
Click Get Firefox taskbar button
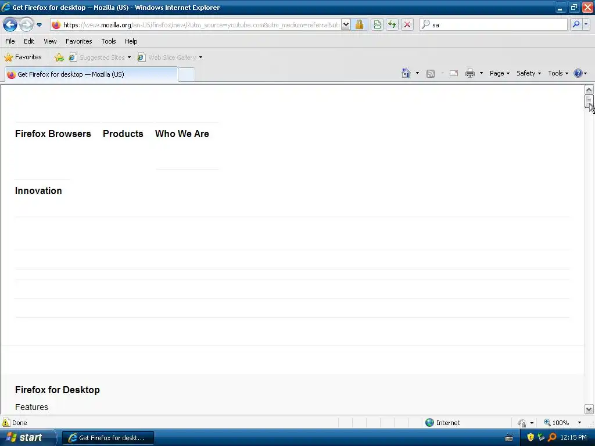(108, 438)
